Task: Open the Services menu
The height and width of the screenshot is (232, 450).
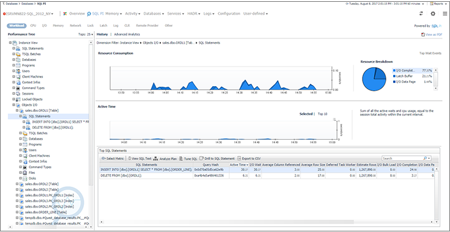Action: click(175, 13)
